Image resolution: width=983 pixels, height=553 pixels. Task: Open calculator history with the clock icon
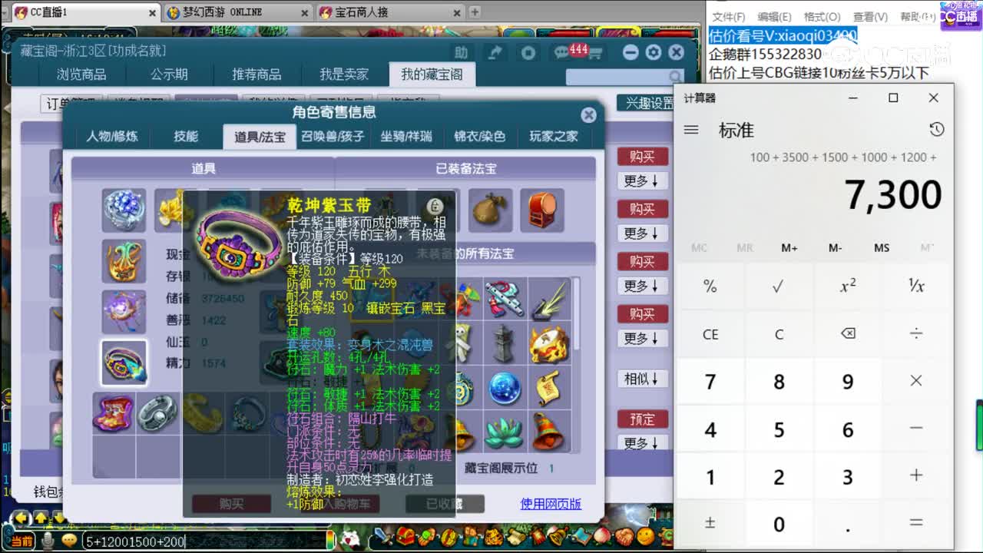(936, 130)
